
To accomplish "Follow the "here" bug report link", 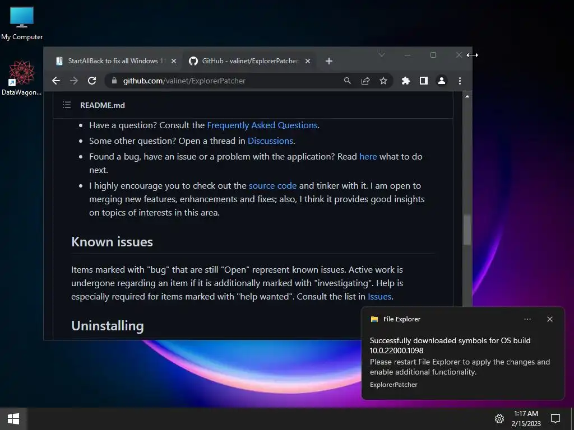I will point(368,157).
